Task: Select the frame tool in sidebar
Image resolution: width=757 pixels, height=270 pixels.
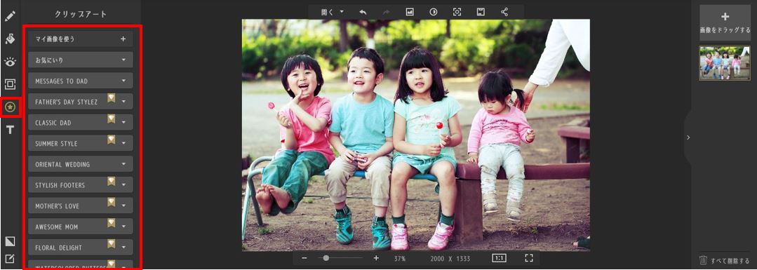Action: point(10,85)
